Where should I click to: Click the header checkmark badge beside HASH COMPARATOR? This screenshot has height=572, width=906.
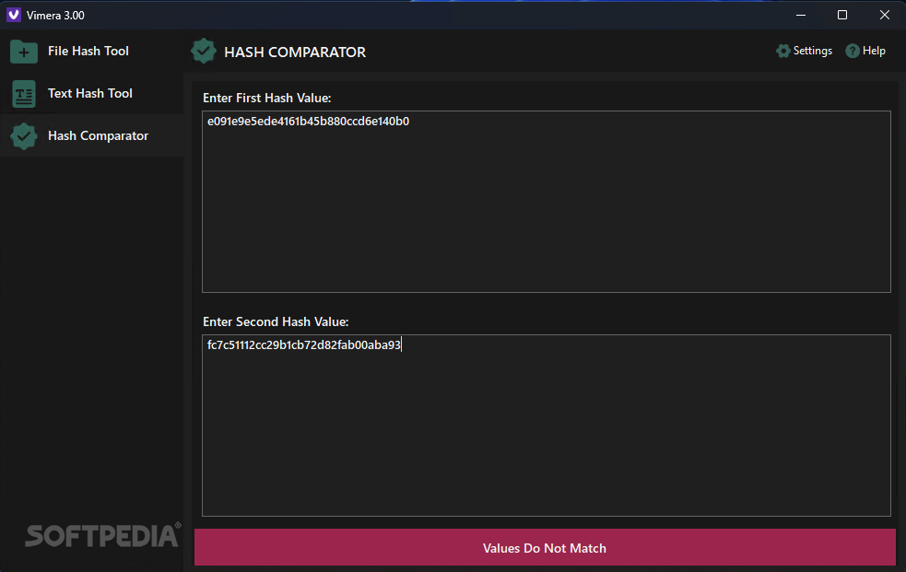(x=204, y=52)
